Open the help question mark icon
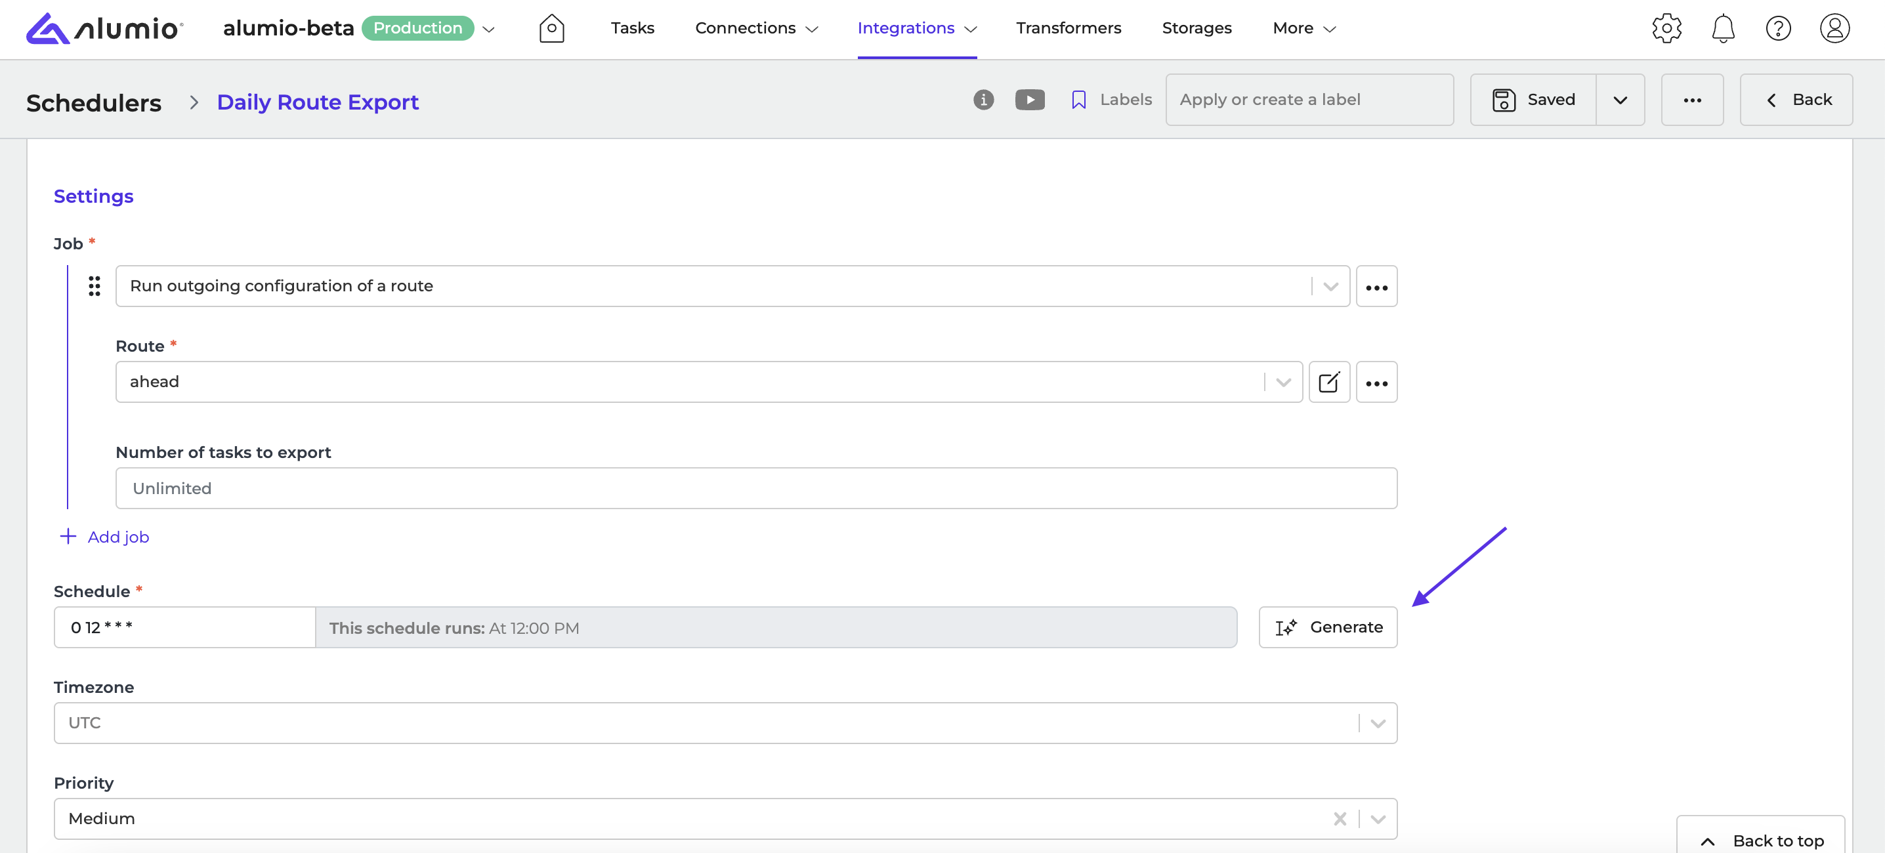 click(1777, 28)
